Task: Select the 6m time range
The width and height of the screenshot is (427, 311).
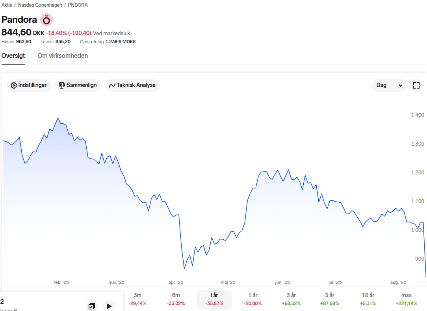Action: [176, 299]
